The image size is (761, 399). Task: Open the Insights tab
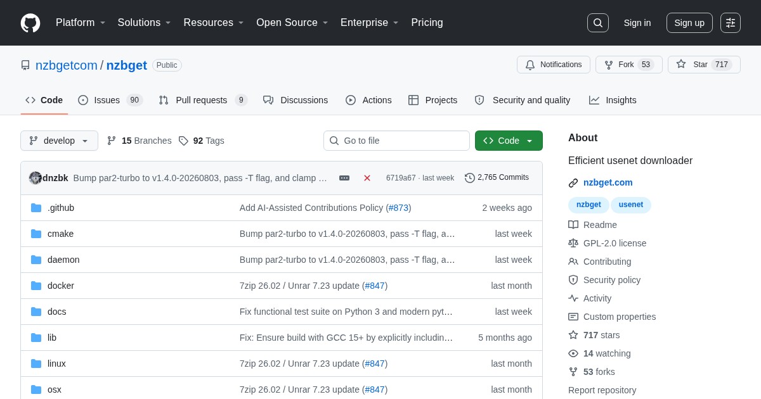[613, 100]
